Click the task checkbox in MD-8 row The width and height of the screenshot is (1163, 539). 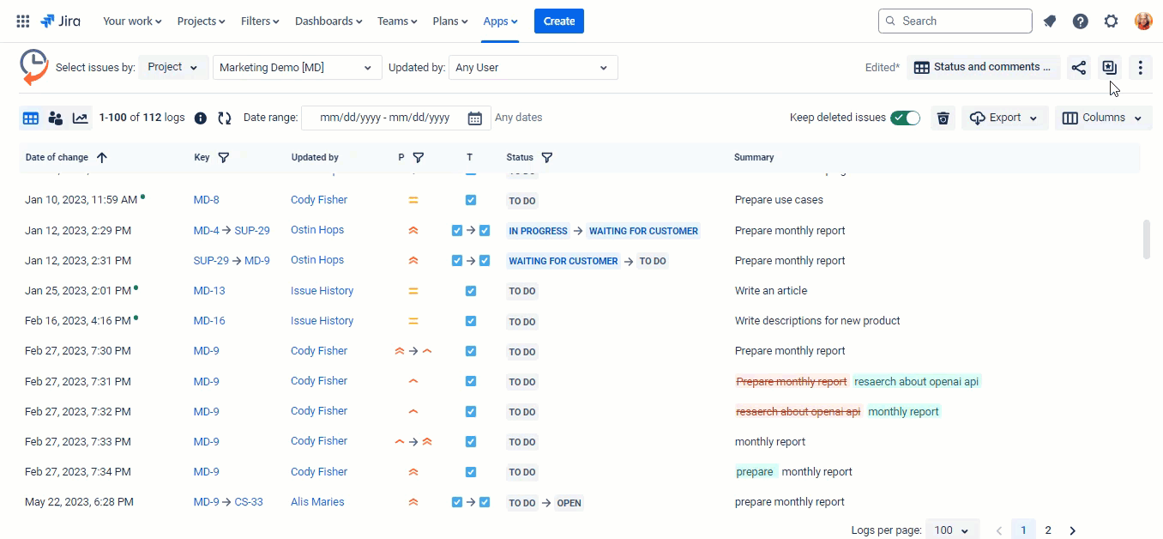[470, 200]
